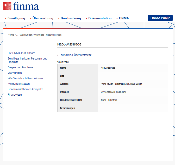Open Finanzwissen sidebar link
The width and height of the screenshot is (175, 165).
(16, 95)
